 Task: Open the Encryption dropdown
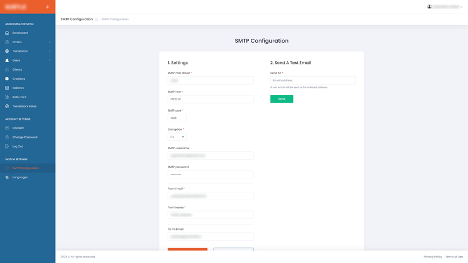pyautogui.click(x=177, y=137)
